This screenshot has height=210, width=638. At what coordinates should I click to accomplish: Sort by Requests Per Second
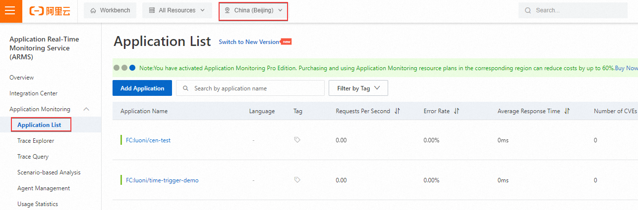[x=397, y=111]
